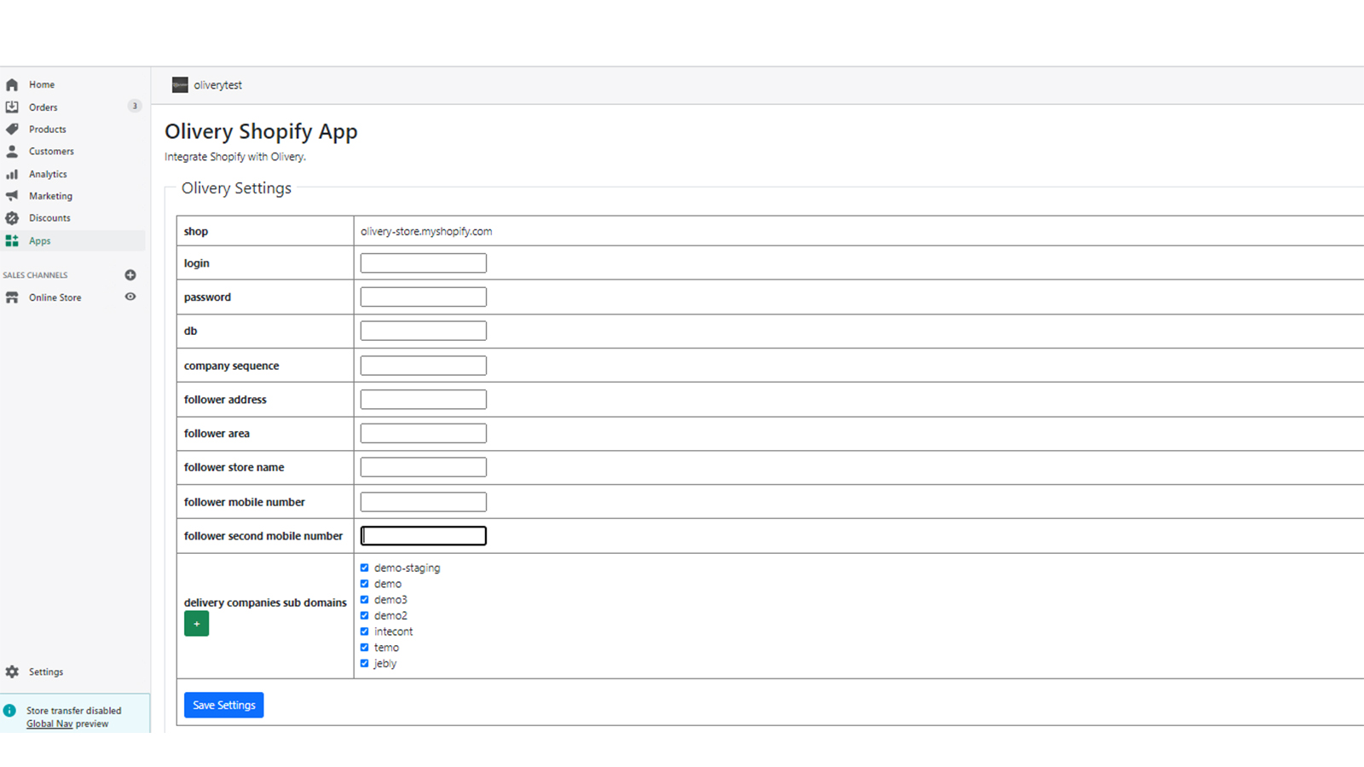
Task: Switch to the Online Store sidebar item
Action: coord(55,297)
